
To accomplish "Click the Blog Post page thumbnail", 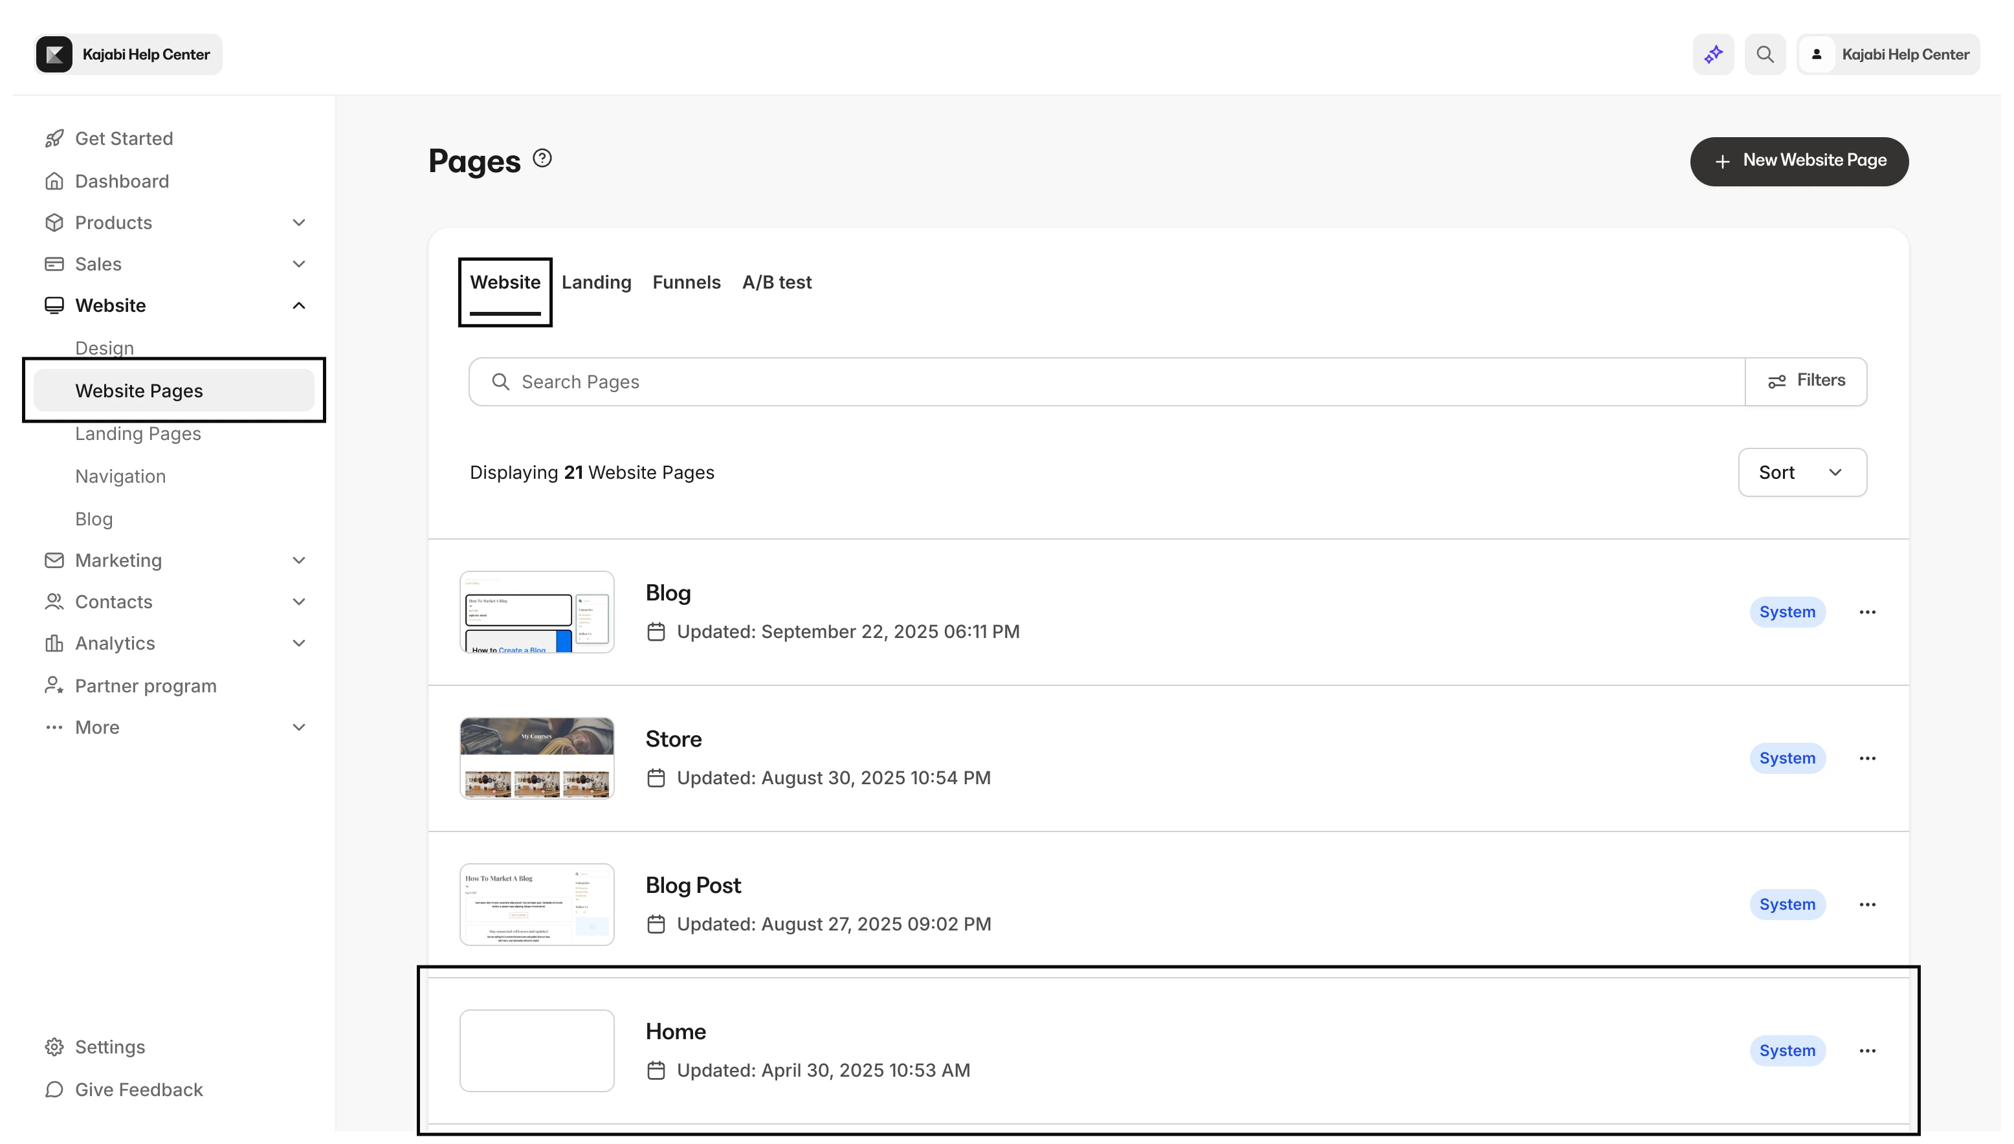I will click(537, 905).
